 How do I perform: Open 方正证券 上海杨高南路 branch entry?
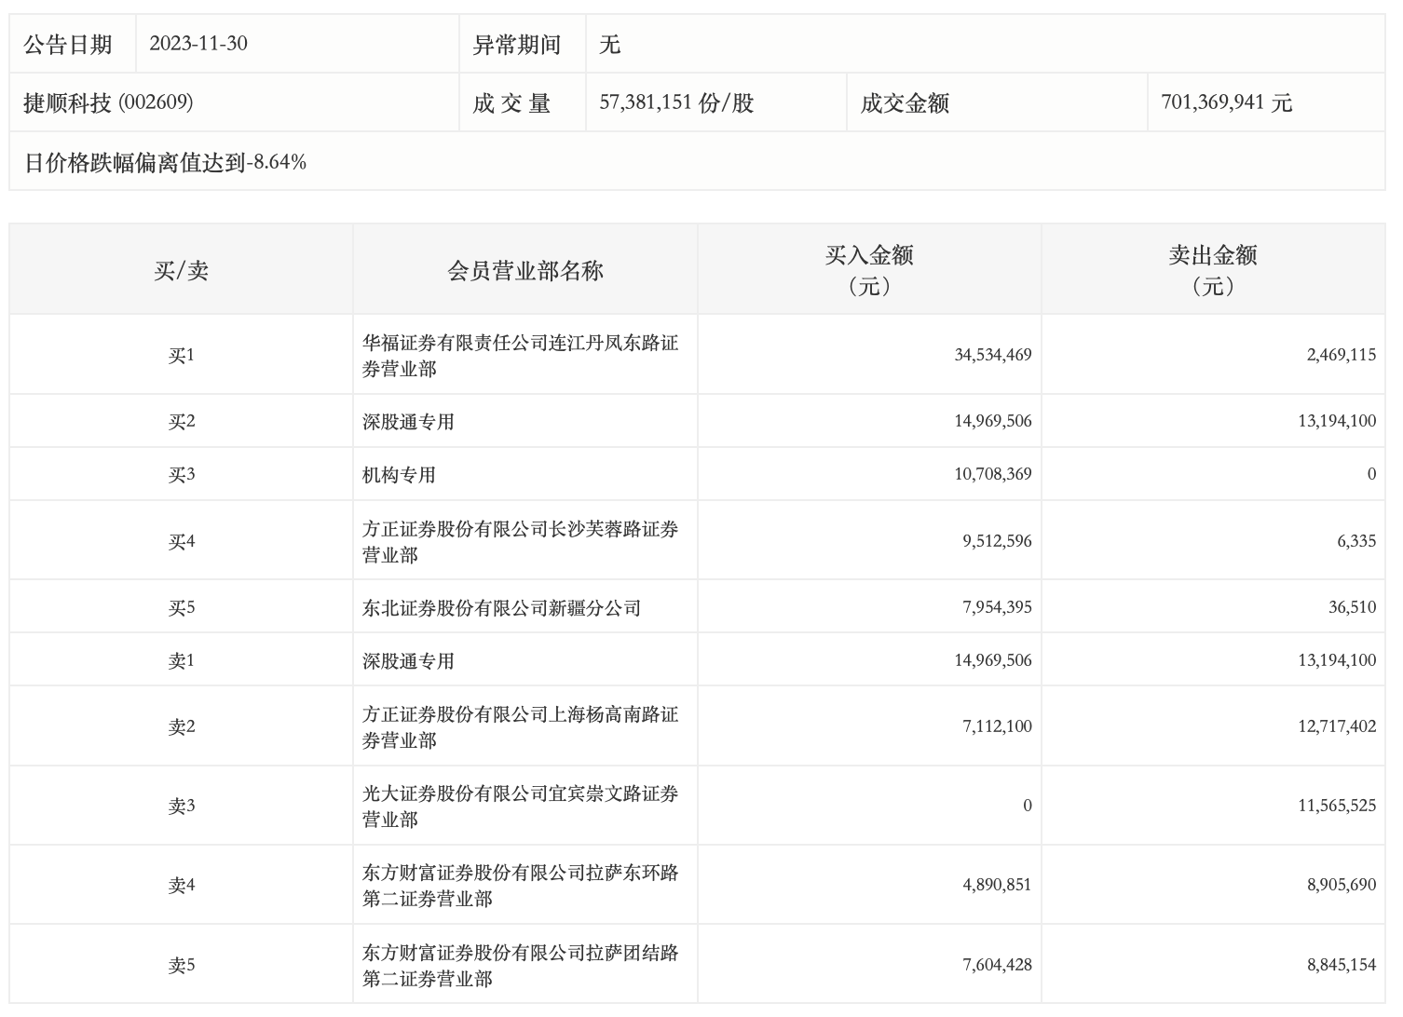(x=520, y=727)
